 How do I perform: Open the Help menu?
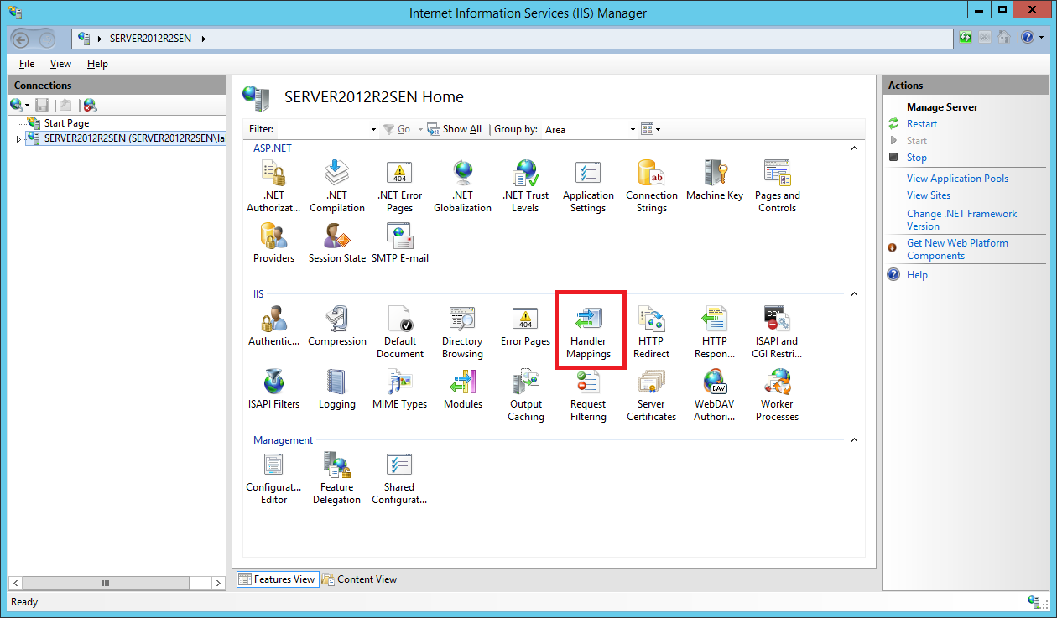click(x=97, y=64)
